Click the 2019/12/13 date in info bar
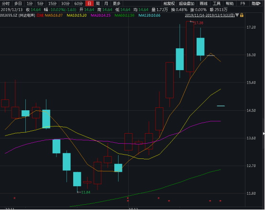Viewport: 265px width, 210px height. (11, 10)
